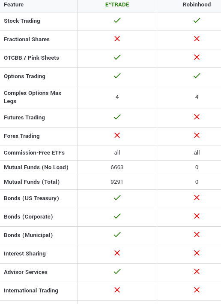The image size is (221, 304).
Task: Click E*TRADE Fractional Shares red cross
Action: [x=117, y=39]
